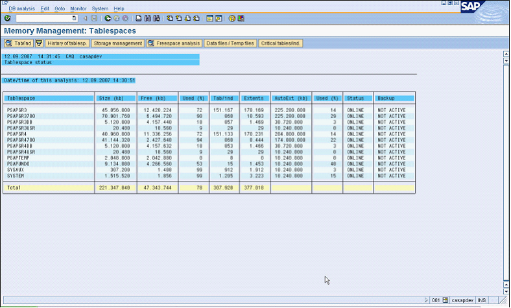This screenshot has width=511, height=308.
Task: Click the Print icon in toolbar
Action: click(139, 18)
